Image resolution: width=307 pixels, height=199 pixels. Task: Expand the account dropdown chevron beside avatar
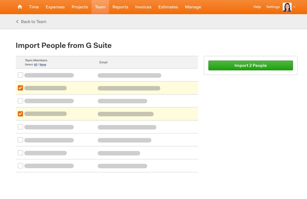tap(294, 7)
